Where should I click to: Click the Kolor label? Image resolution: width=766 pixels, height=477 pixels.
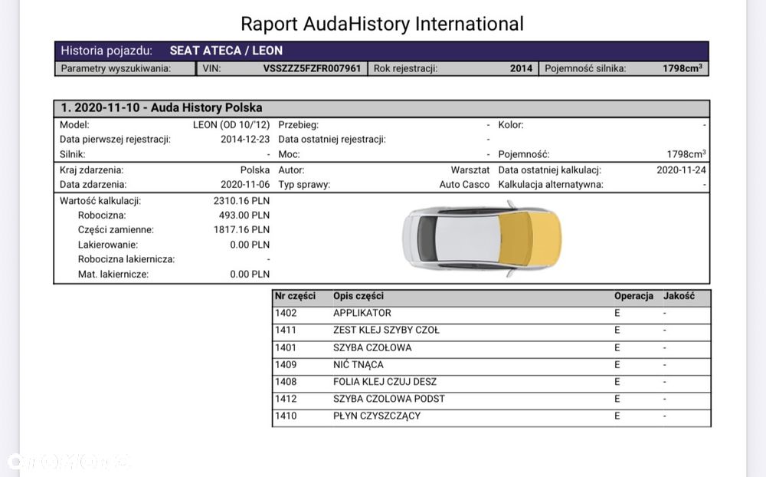pos(510,125)
